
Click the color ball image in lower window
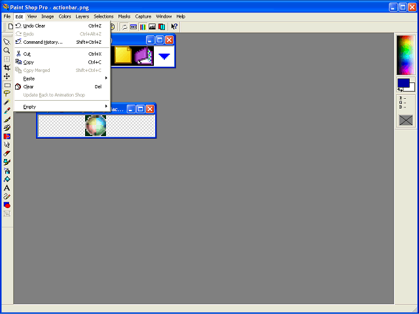pyautogui.click(x=96, y=126)
